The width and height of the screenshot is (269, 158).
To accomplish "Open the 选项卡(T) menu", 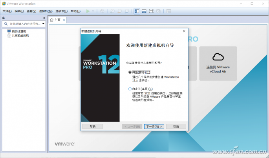I will pos(61,11).
